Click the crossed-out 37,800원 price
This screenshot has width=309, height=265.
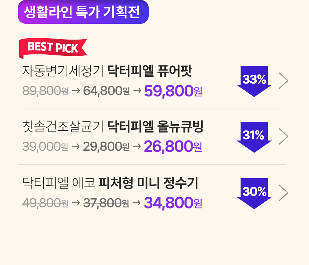tap(106, 203)
